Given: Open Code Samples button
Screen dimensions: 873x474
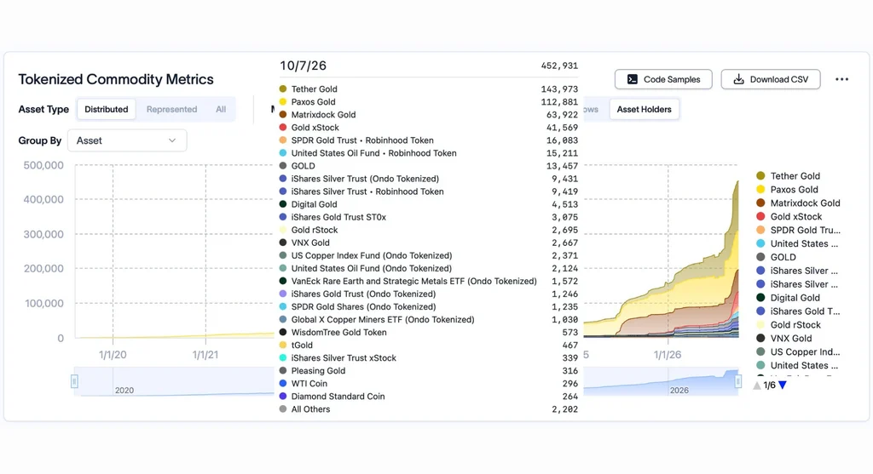Looking at the screenshot, I should pos(663,79).
